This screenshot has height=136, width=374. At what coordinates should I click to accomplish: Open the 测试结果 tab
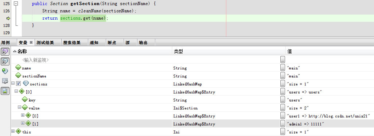45,43
